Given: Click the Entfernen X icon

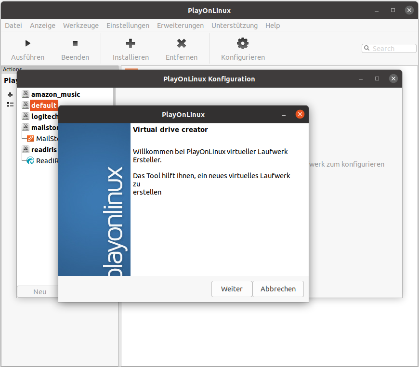Looking at the screenshot, I should [182, 44].
